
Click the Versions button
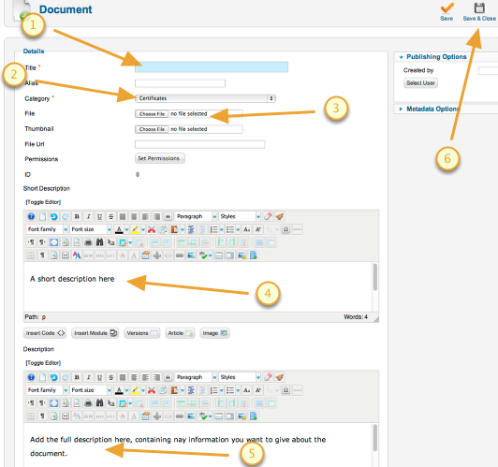click(x=141, y=333)
